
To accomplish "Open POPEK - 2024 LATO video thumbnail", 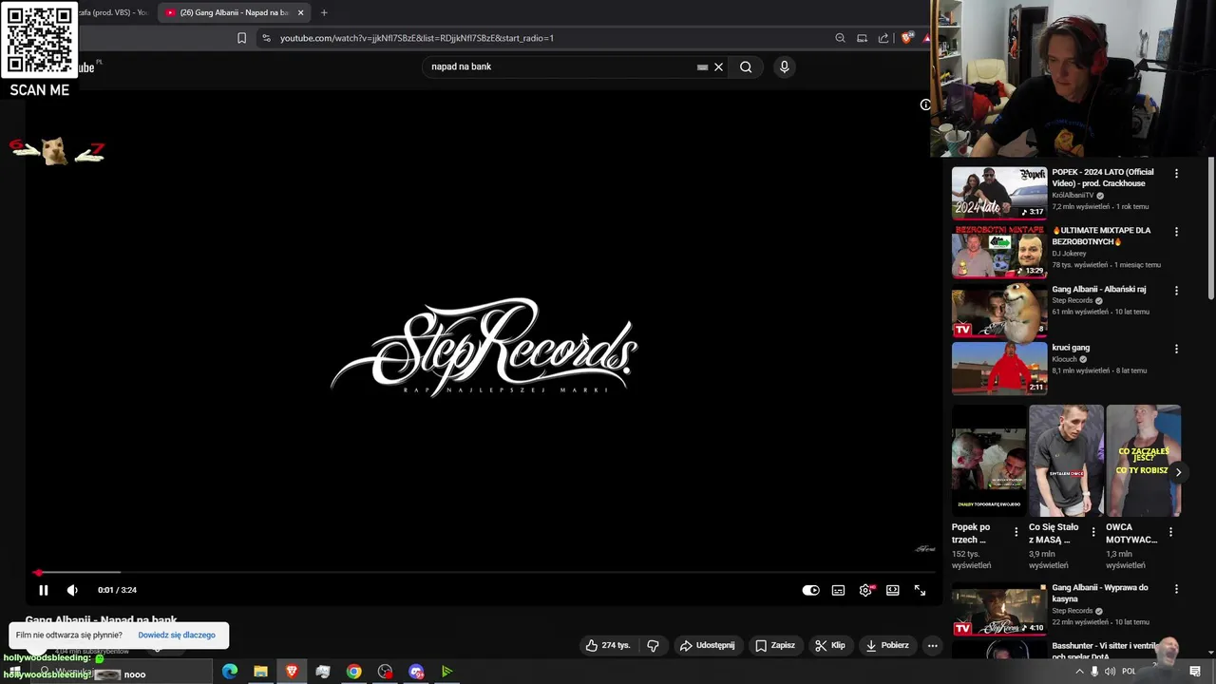I will 999,193.
